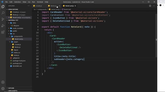Image resolution: width=165 pixels, height=92 pixels.
Task: Click the NoteCard symbol breadcrumb
Action: pos(67,9)
